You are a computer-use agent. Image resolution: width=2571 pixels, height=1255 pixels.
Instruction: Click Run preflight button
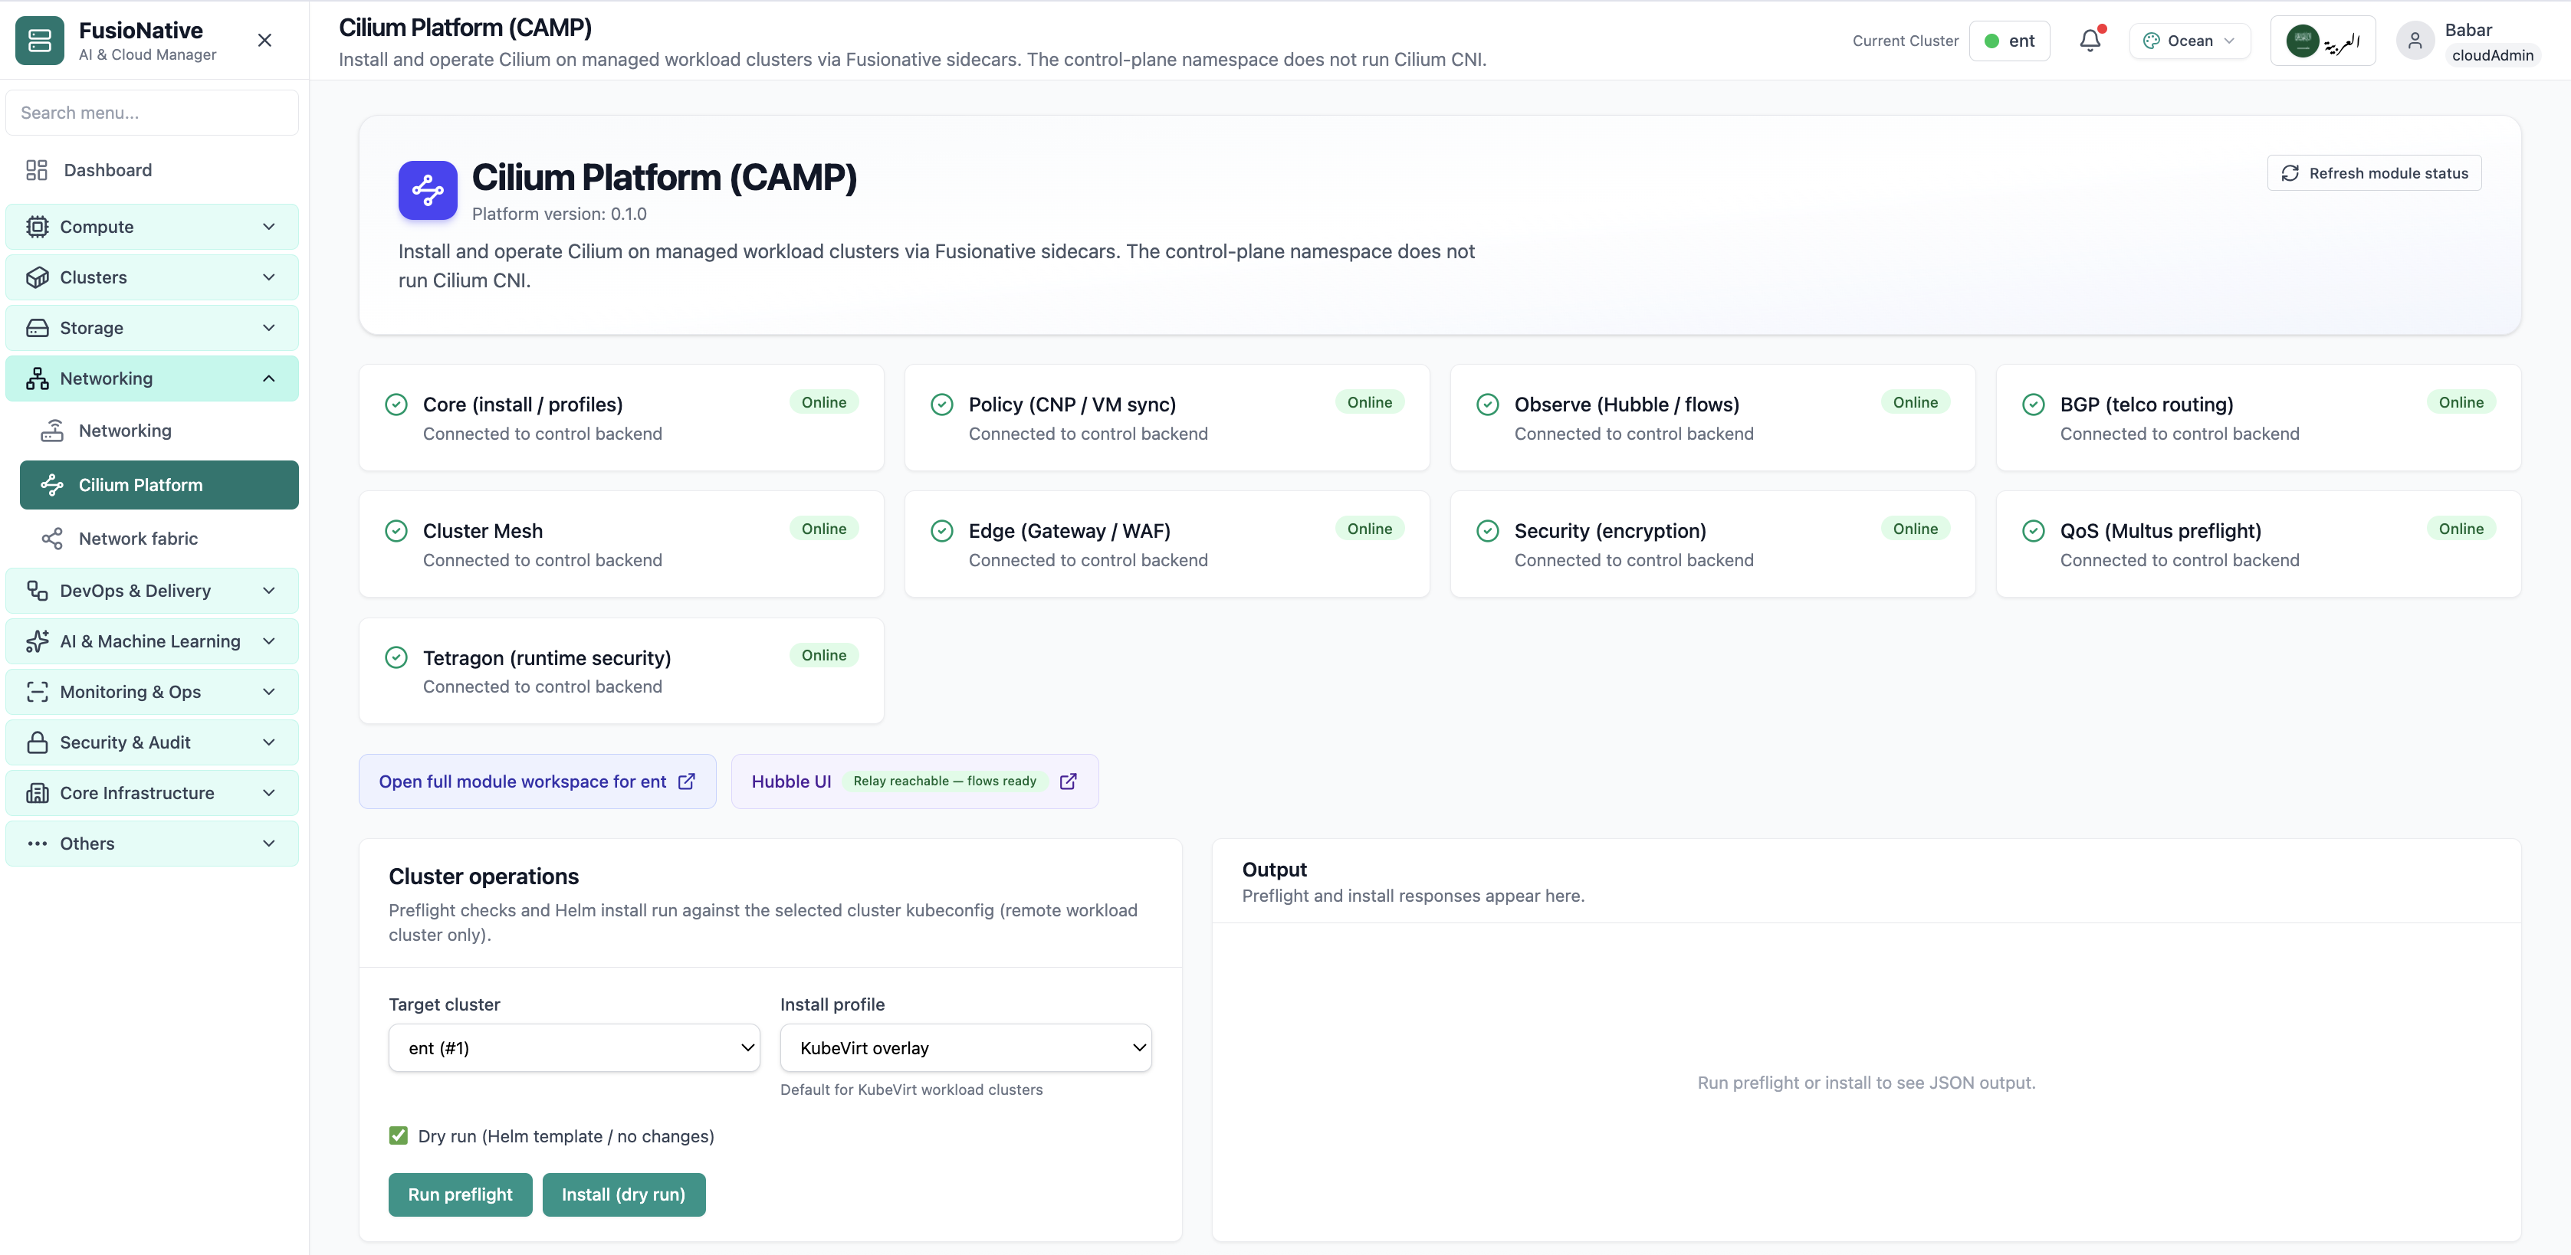tap(460, 1194)
